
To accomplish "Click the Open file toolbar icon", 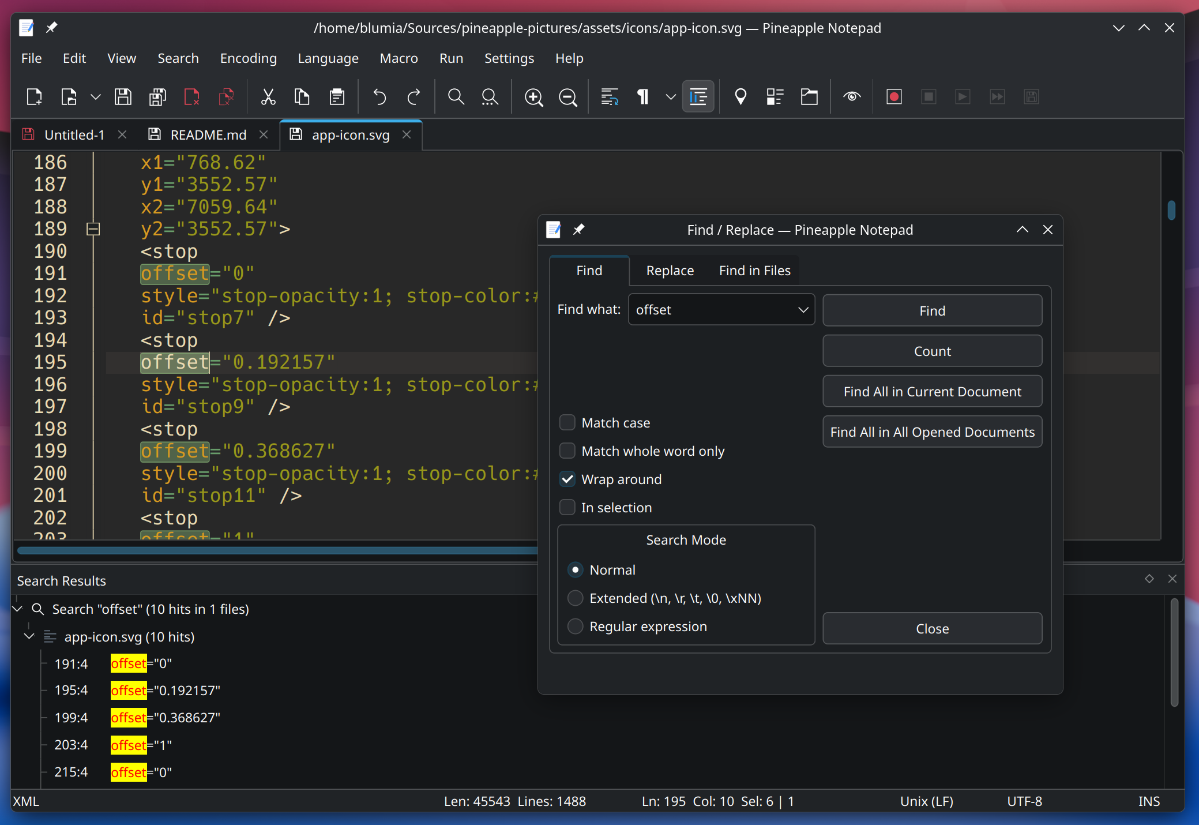I will pos(69,96).
